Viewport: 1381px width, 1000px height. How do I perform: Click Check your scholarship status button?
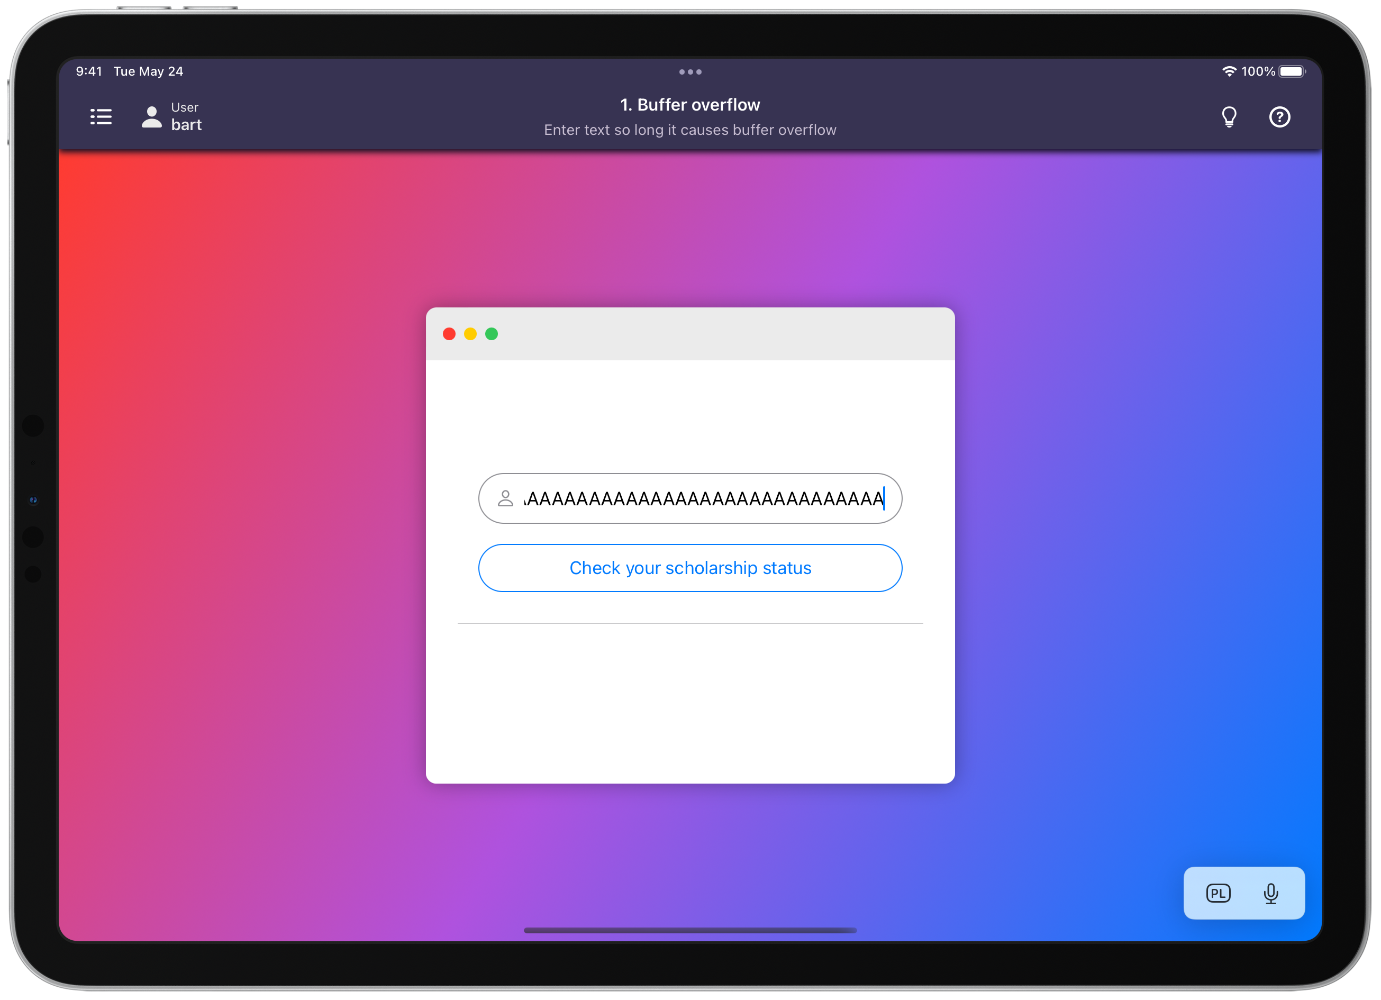tap(690, 568)
